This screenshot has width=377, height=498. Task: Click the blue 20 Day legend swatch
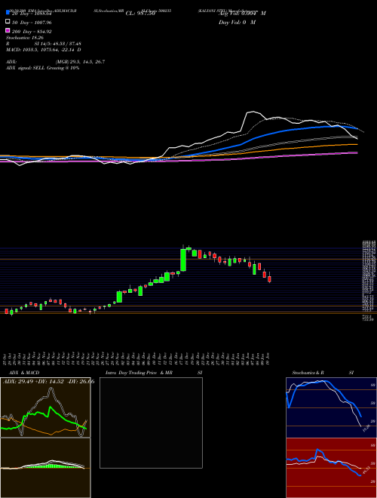(8, 12)
